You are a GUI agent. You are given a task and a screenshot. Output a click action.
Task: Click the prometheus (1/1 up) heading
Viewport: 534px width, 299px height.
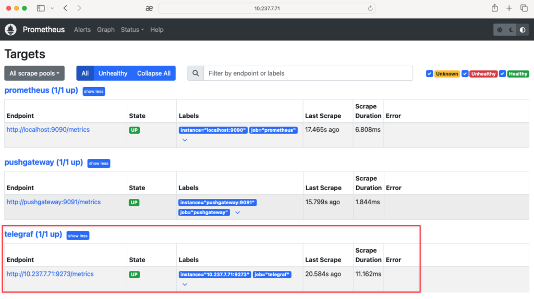pyautogui.click(x=41, y=91)
